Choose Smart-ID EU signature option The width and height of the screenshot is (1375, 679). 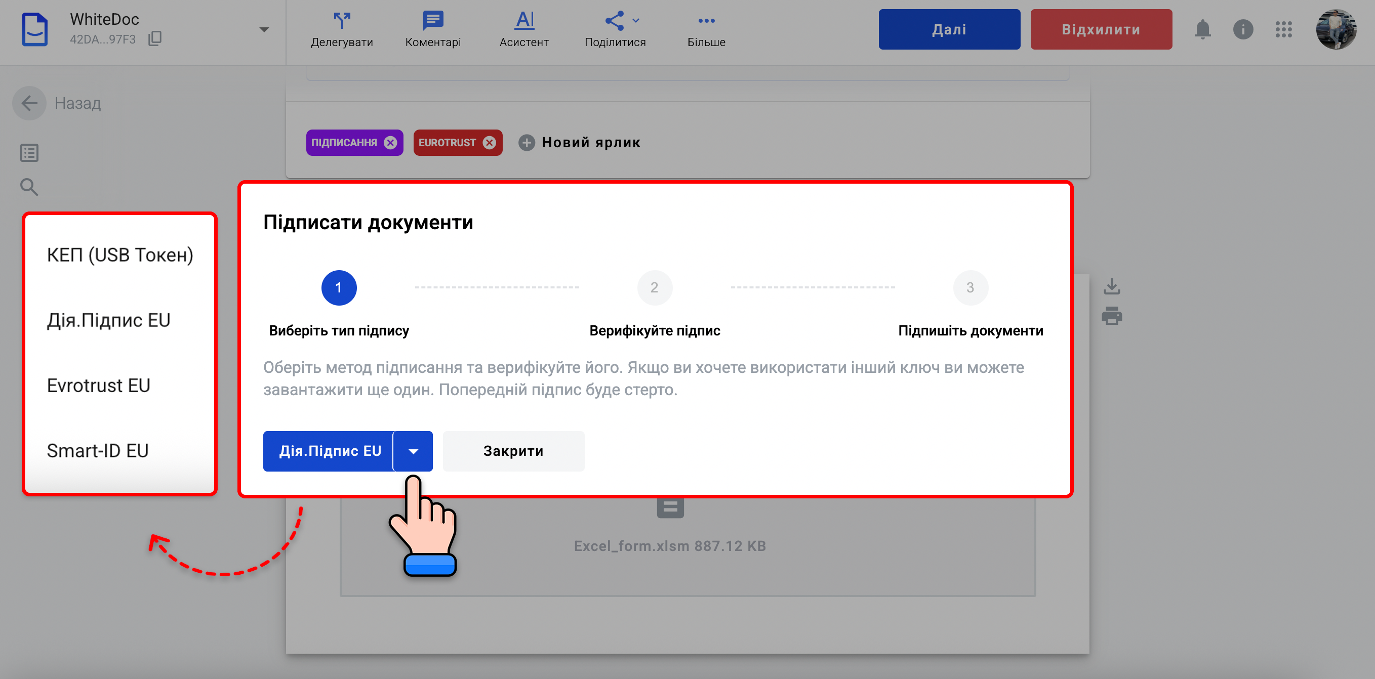(x=97, y=451)
